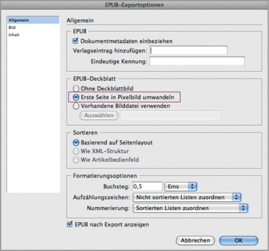
Task: Select Erste Seite in Pixelbild umwandeln
Action: point(76,97)
